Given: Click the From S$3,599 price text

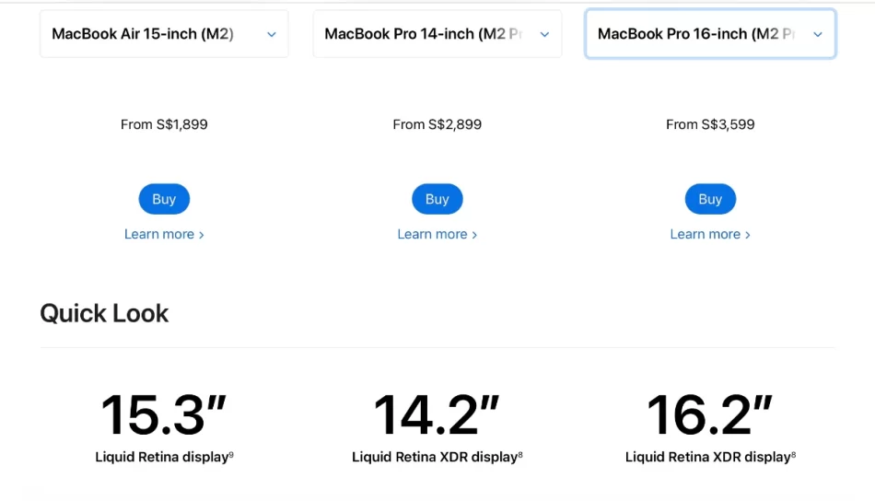Looking at the screenshot, I should pyautogui.click(x=710, y=124).
